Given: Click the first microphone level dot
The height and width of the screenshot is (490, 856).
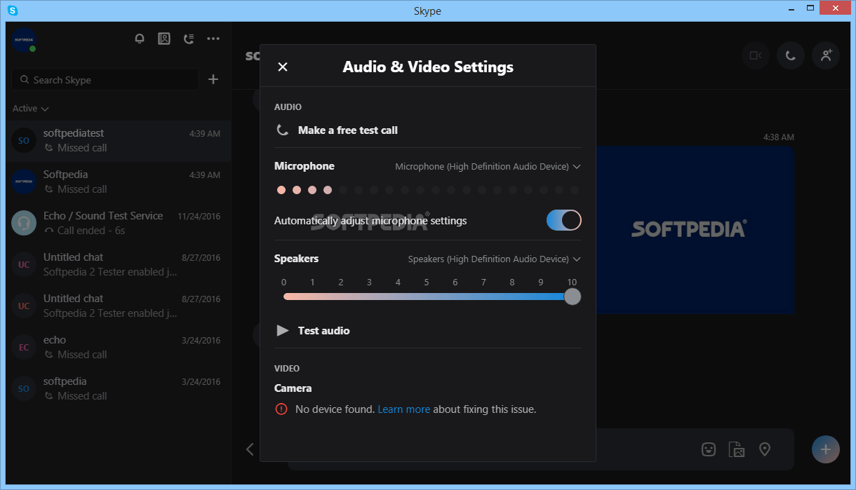Looking at the screenshot, I should click(x=281, y=190).
